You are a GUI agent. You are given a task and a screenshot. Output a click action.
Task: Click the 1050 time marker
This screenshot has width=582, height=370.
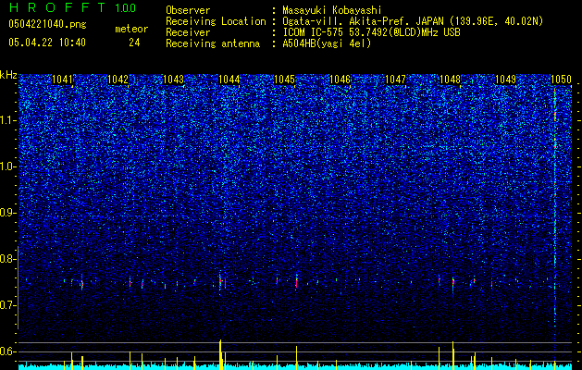coord(561,80)
